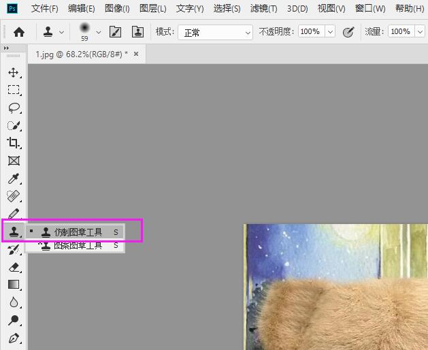
Task: Select the Gradient tool
Action: (x=14, y=285)
